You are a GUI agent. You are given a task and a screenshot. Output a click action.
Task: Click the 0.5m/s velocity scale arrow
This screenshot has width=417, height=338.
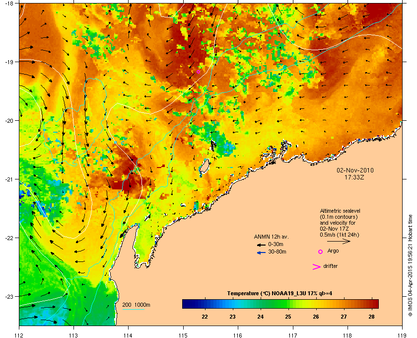point(339,241)
